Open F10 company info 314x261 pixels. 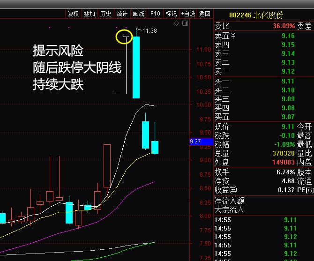pos(155,14)
